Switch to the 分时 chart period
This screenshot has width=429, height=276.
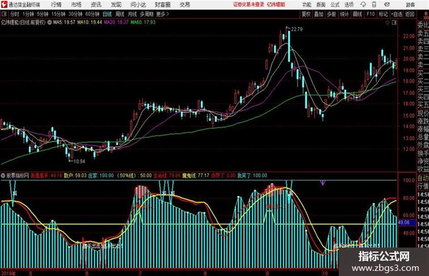click(15, 14)
